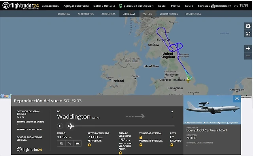
Task: Click the padlock under Velocidad Vertical
Action: [x=141, y=137]
